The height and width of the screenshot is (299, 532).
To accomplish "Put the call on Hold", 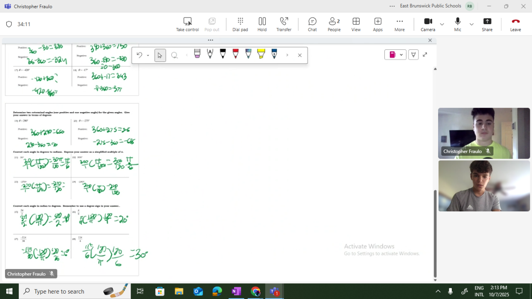I will [x=262, y=25].
